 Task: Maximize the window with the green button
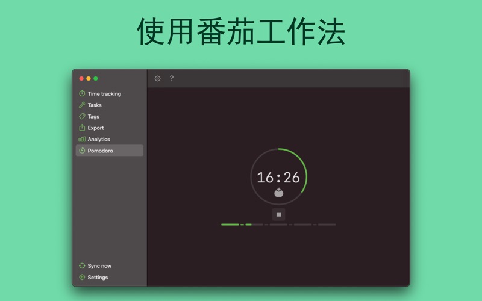pyautogui.click(x=96, y=78)
